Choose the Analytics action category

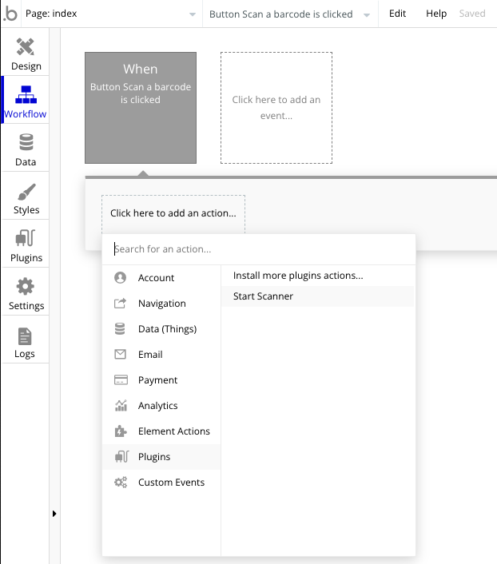click(161, 405)
